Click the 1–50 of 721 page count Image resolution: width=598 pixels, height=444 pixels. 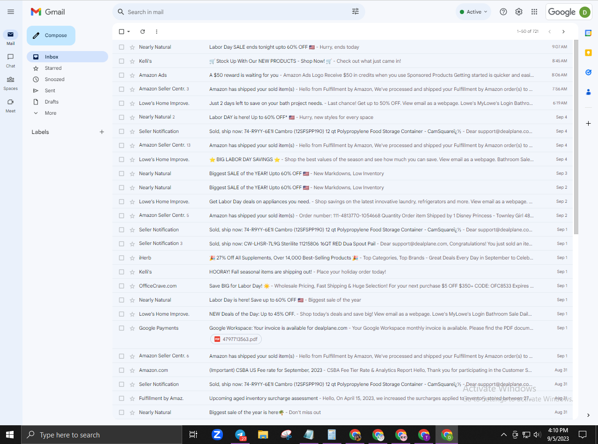527,31
